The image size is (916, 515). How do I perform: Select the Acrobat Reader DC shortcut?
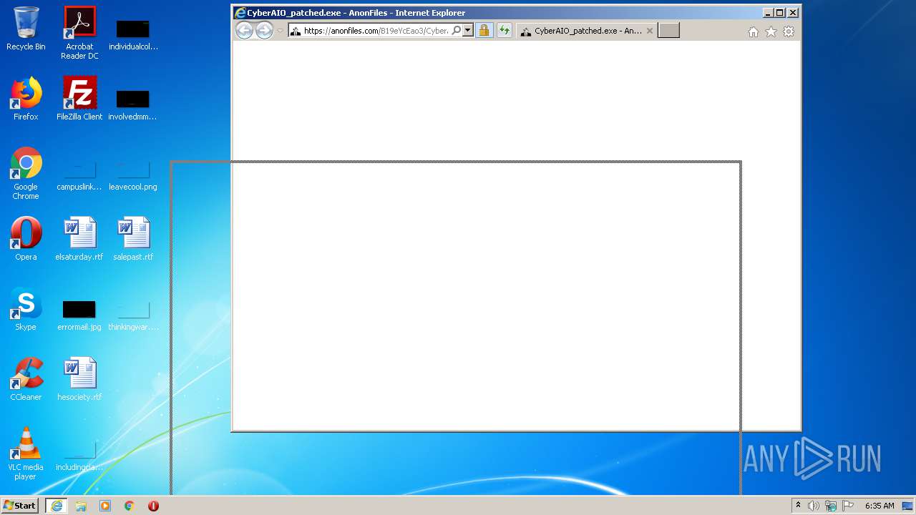79,33
